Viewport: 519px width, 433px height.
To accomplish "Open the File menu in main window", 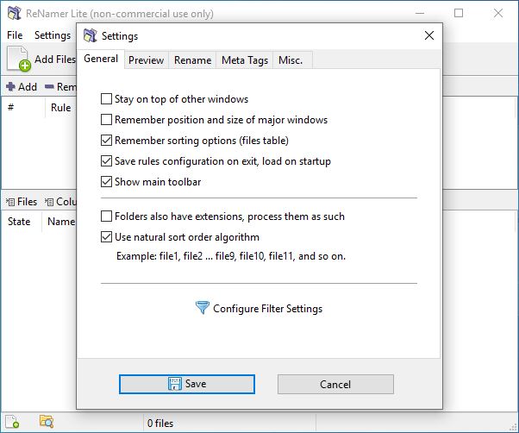I will 15,35.
